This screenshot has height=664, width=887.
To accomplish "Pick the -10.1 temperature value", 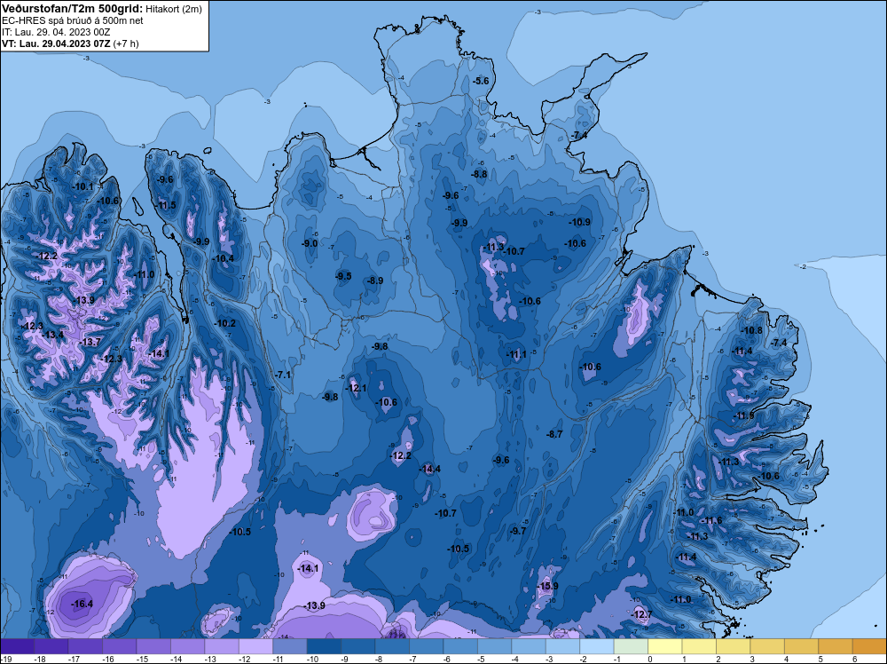I will click(x=83, y=186).
